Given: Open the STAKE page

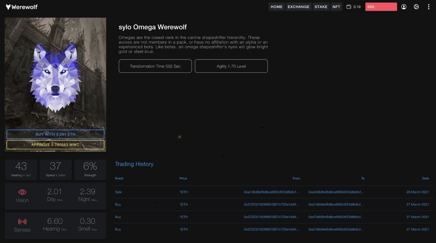Looking at the screenshot, I should 321,7.
